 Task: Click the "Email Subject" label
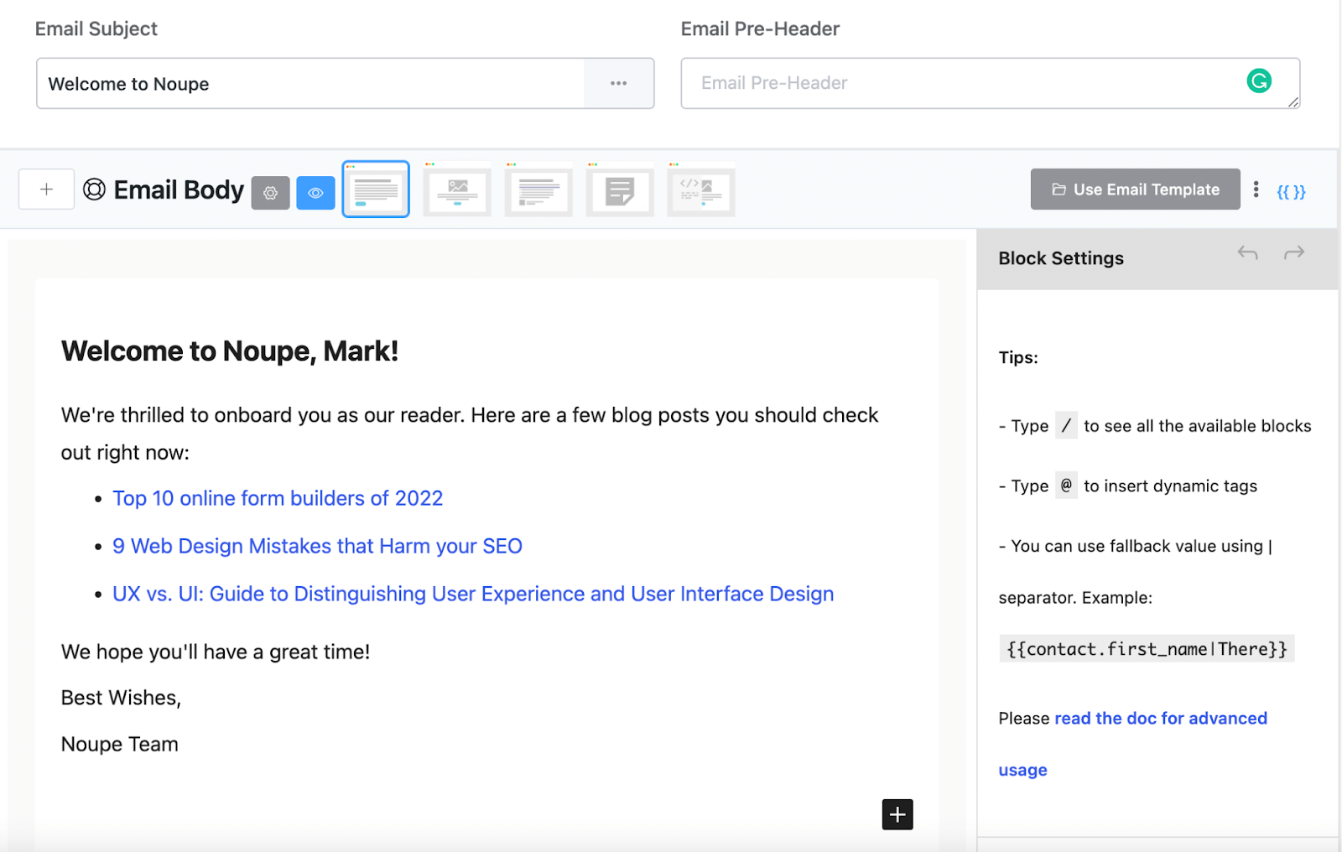tap(96, 29)
